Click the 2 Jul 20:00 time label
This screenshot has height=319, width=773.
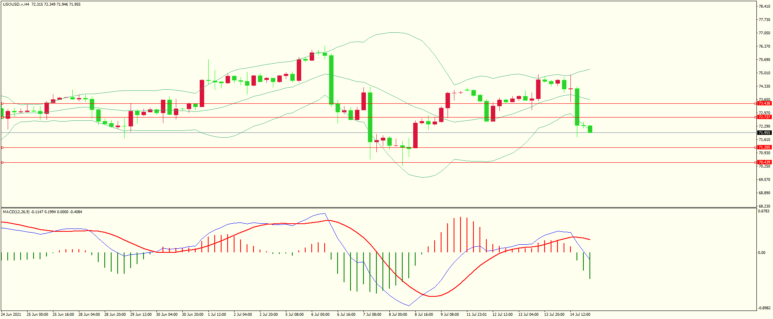[269, 315]
